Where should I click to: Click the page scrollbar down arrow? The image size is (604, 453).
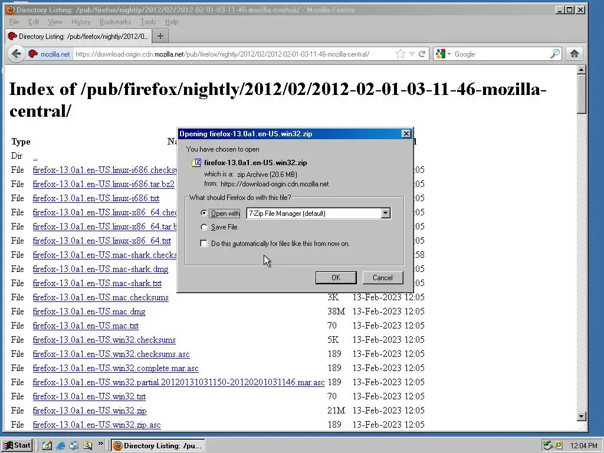(x=582, y=416)
